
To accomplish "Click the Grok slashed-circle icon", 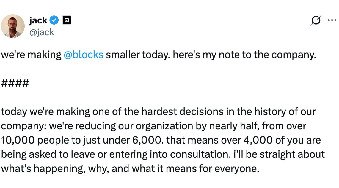I will (x=316, y=20).
